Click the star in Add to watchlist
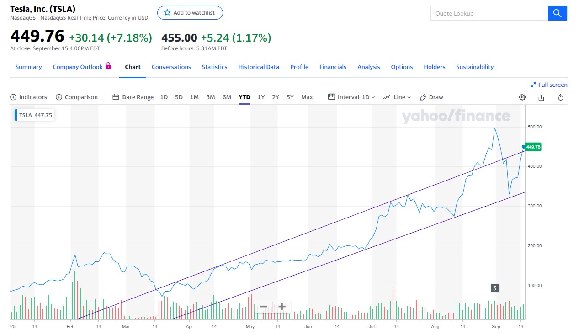 (167, 13)
